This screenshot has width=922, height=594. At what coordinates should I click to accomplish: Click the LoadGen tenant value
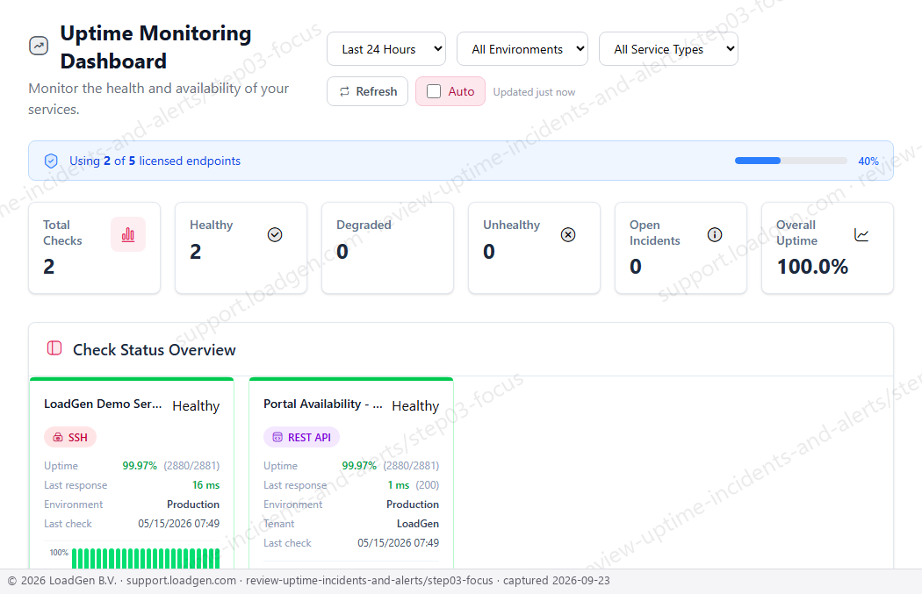pos(418,524)
